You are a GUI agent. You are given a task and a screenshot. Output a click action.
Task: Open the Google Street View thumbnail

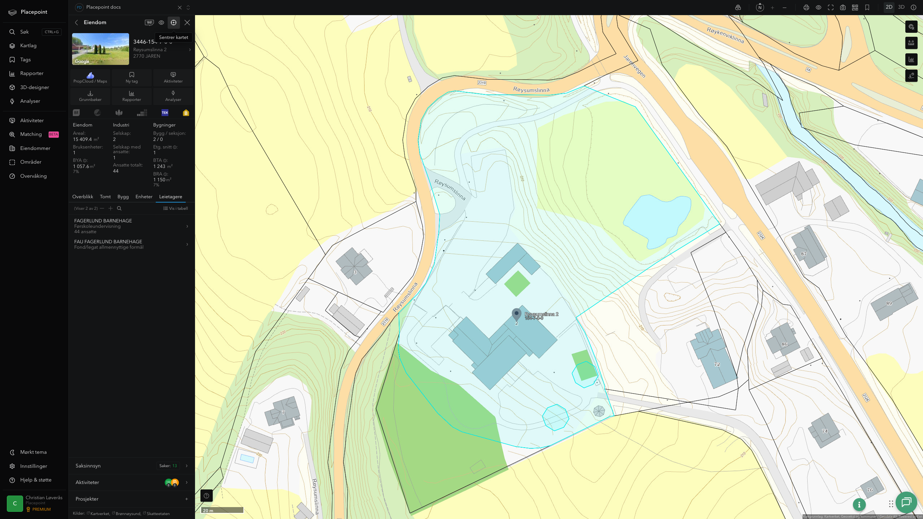101,49
